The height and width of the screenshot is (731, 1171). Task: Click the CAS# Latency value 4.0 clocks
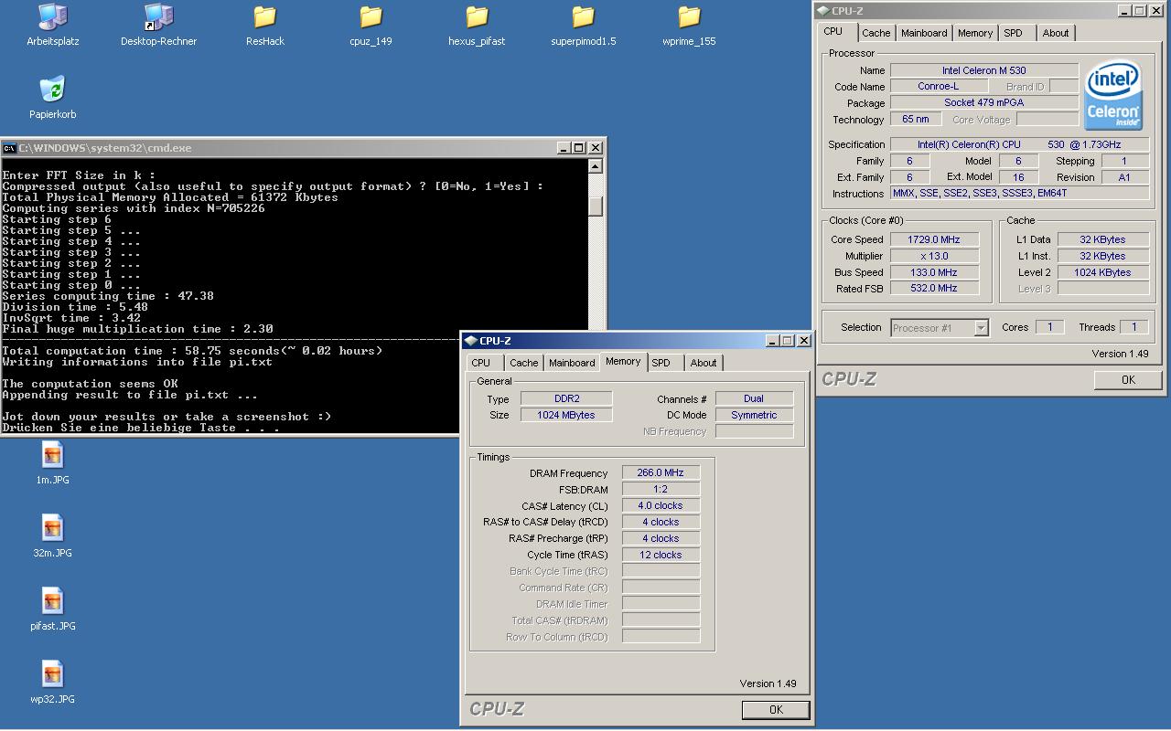661,505
